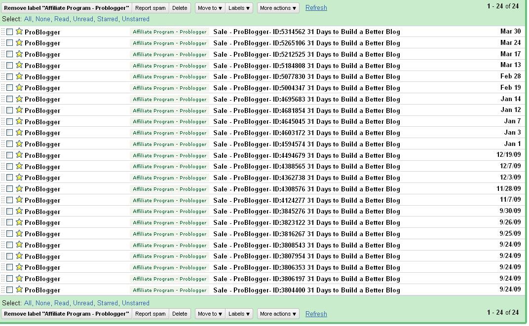The width and height of the screenshot is (529, 326).
Task: Click the top Remove label button
Action: 67,8
